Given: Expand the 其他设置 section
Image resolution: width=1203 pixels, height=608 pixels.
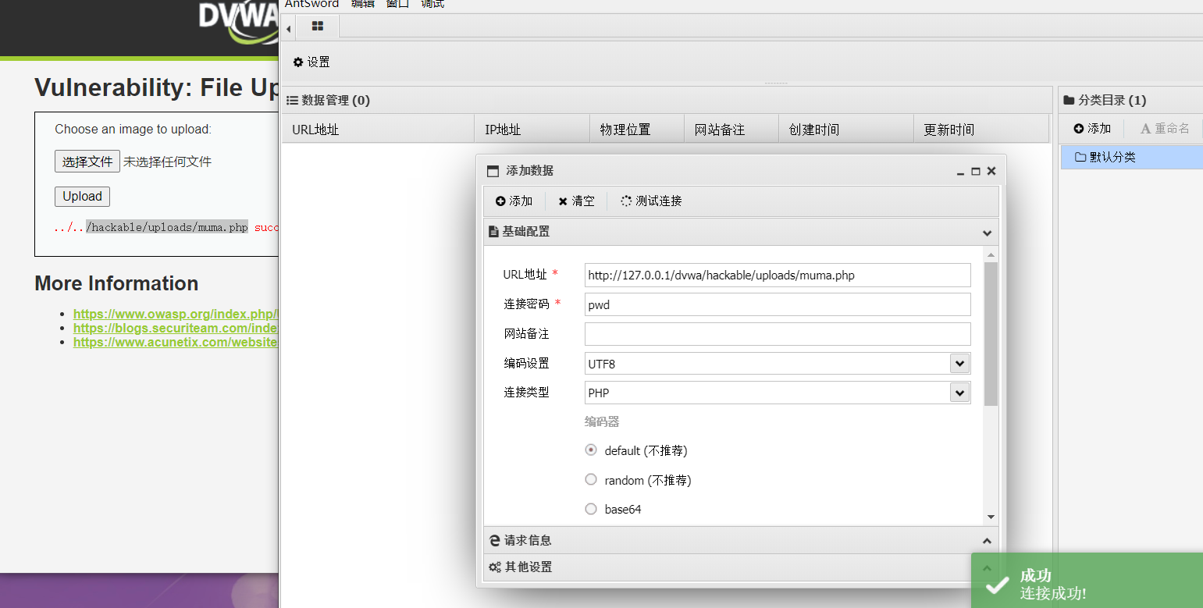Looking at the screenshot, I should (x=741, y=567).
